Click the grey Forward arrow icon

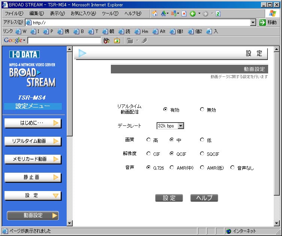(205, 13)
